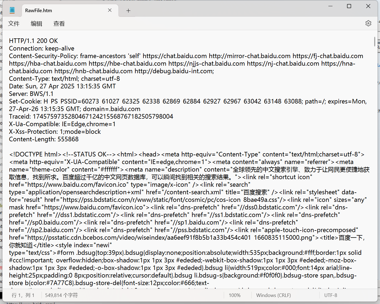Maximize the Notepad window
The image size is (380, 304).
click(349, 6)
